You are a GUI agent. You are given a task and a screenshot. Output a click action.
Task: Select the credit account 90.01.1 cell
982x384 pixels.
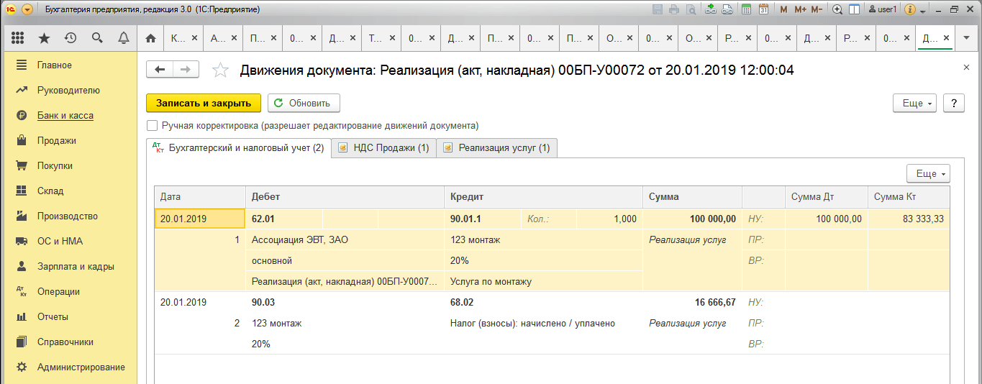(x=483, y=219)
